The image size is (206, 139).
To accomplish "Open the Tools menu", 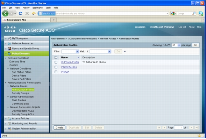I will [48, 8].
